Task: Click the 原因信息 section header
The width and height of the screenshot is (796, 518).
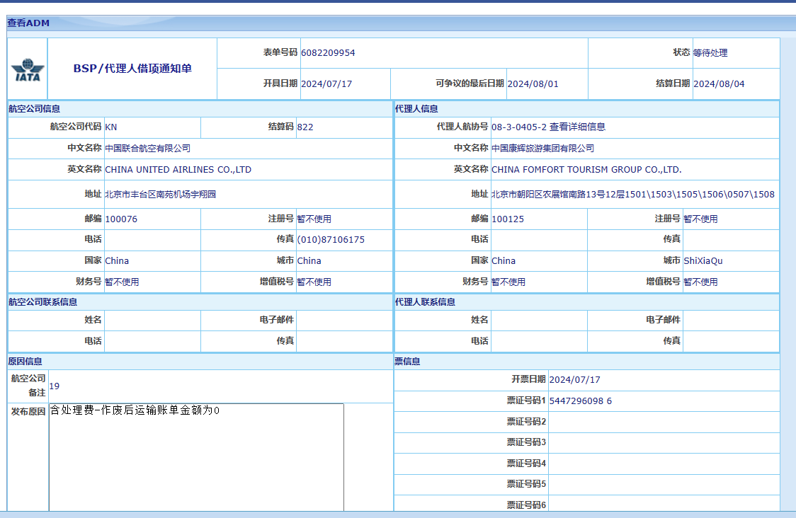Action: pyautogui.click(x=25, y=362)
